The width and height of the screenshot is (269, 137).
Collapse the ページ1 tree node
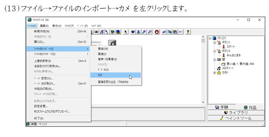pyautogui.click(x=210, y=38)
